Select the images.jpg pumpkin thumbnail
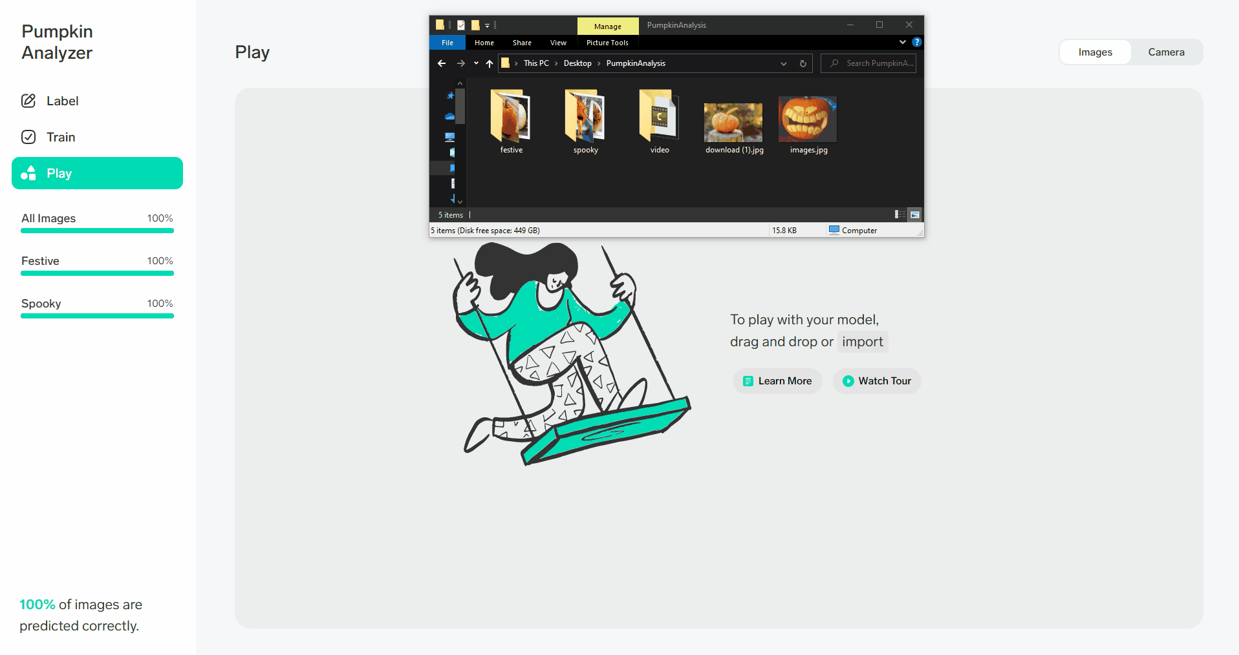The width and height of the screenshot is (1239, 655). point(808,120)
